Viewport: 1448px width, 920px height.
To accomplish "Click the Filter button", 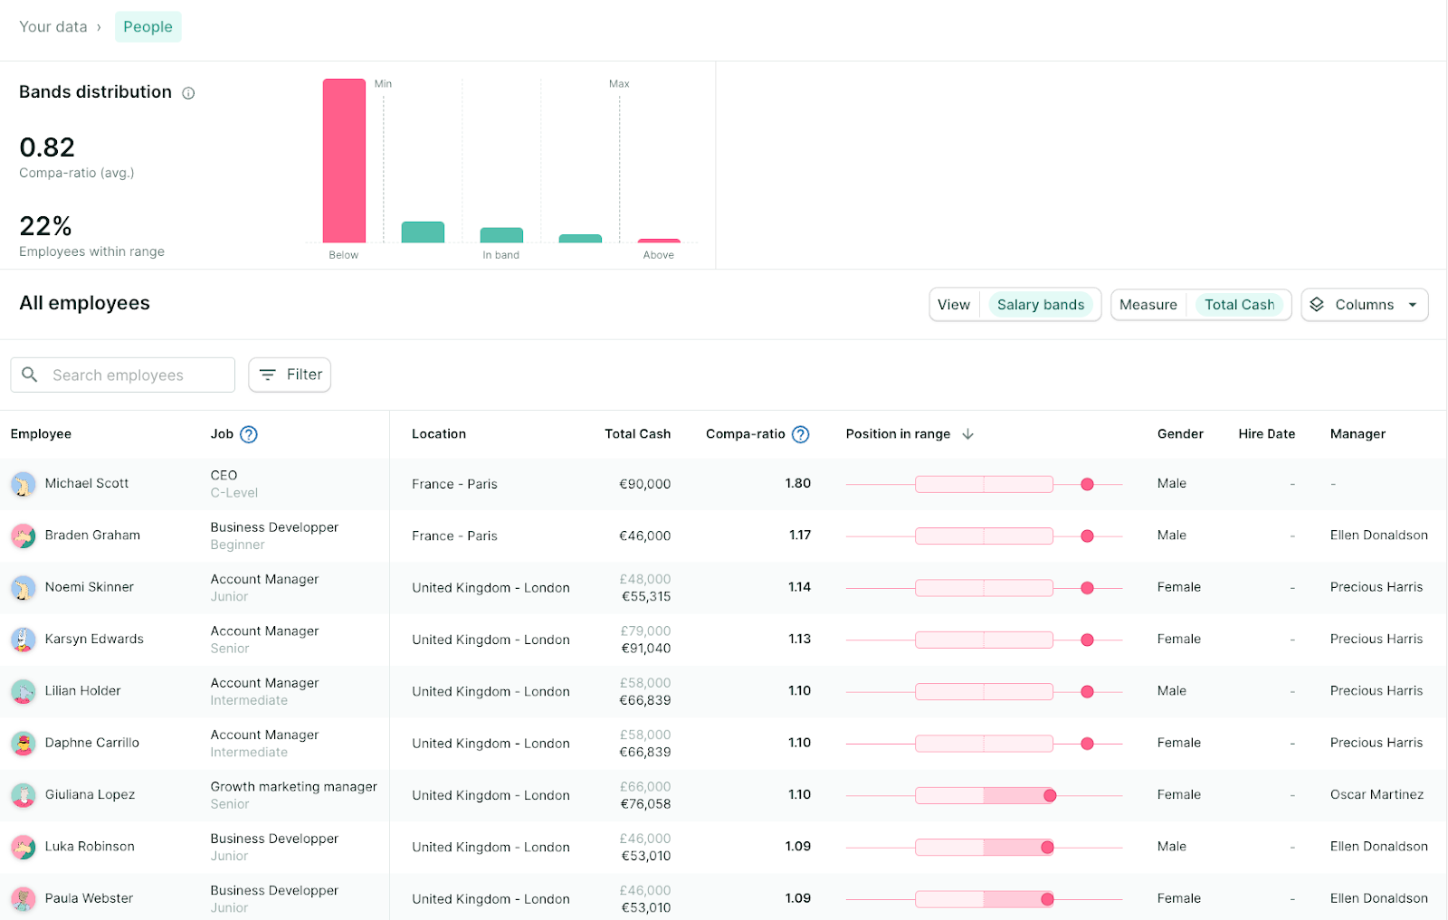I will (x=290, y=375).
